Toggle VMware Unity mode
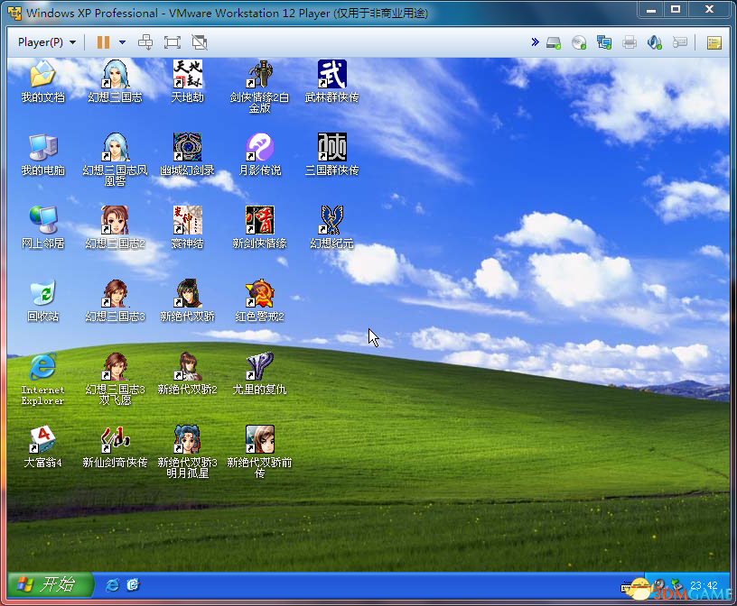Viewport: 737px width, 606px height. point(200,42)
